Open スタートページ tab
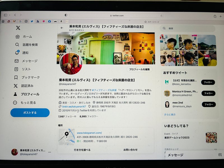The image size is (224, 168). [x=152, y=22]
